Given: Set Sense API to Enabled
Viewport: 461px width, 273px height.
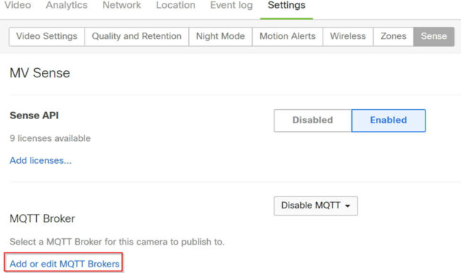Looking at the screenshot, I should [x=389, y=121].
